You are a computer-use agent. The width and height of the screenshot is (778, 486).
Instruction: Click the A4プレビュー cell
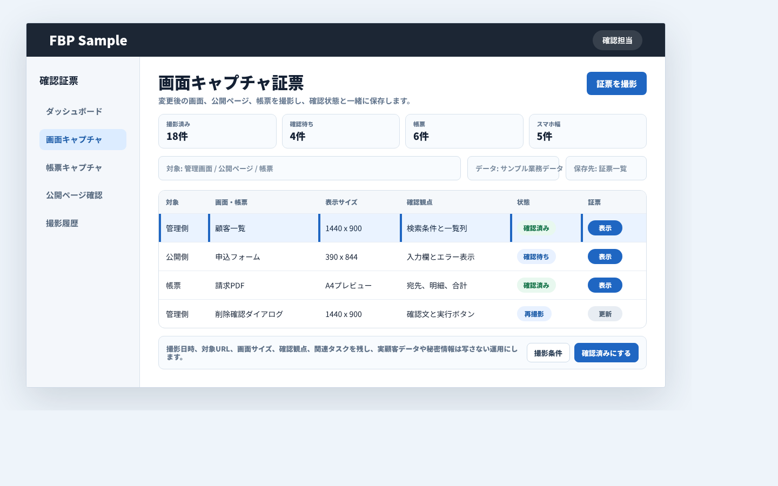tap(360, 286)
